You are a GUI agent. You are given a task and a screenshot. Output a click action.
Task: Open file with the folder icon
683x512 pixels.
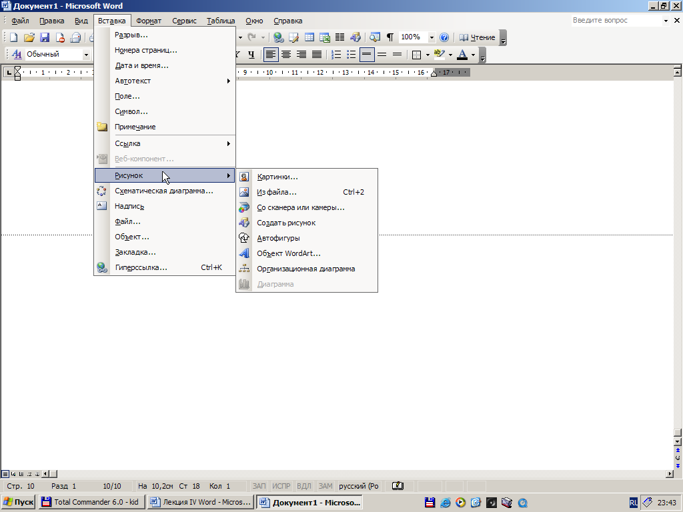click(29, 37)
